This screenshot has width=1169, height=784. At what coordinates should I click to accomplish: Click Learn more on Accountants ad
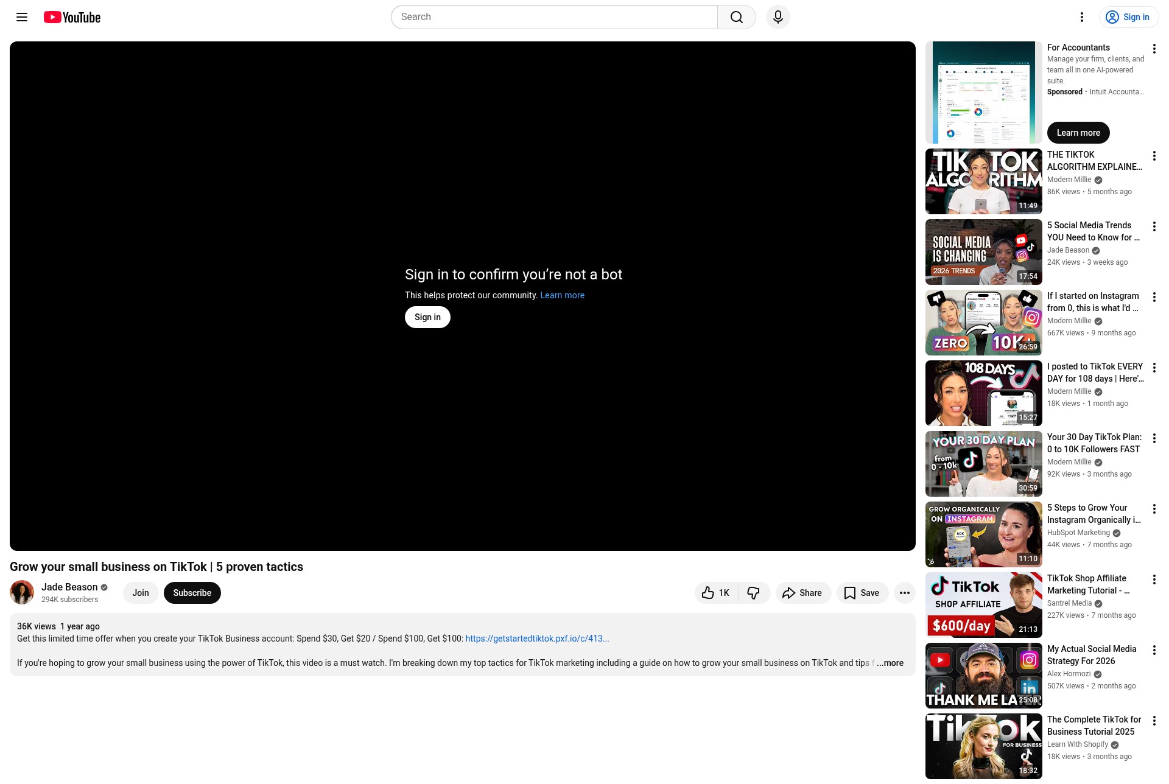coord(1078,133)
